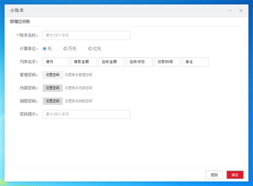This screenshot has height=186, width=253.
Task: Click the 密码提示 input field
Action: coord(86,114)
